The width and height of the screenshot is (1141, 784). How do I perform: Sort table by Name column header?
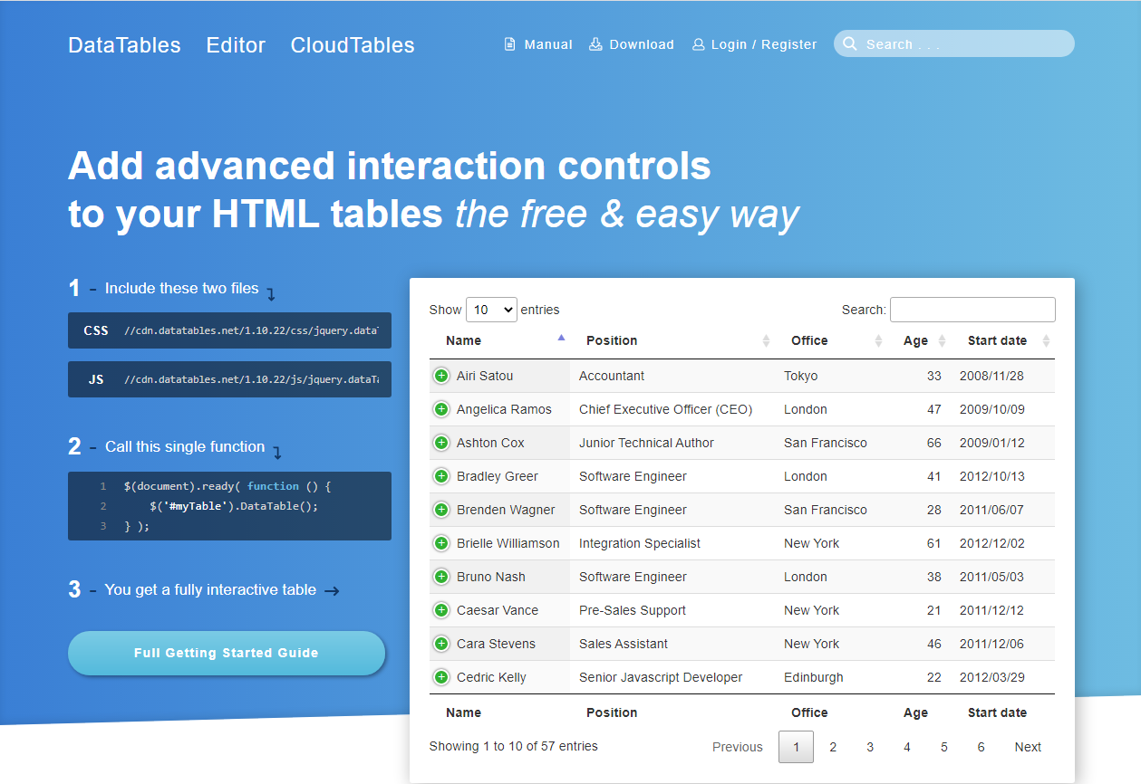tap(499, 340)
